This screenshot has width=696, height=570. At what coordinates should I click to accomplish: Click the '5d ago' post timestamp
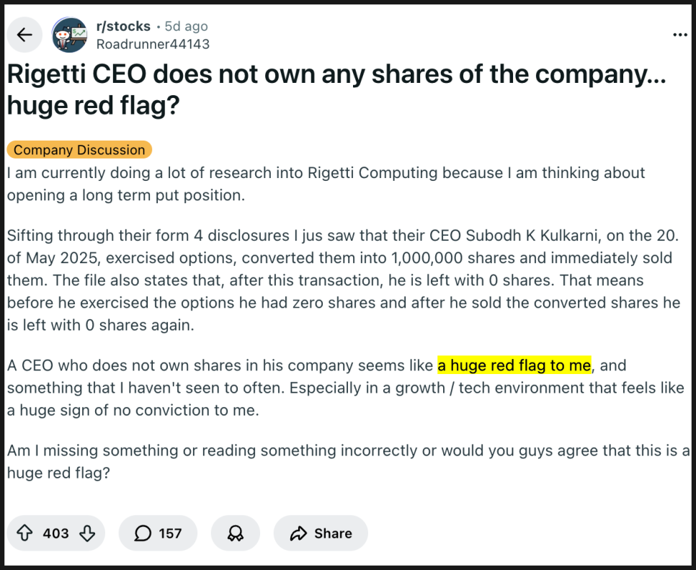[187, 27]
